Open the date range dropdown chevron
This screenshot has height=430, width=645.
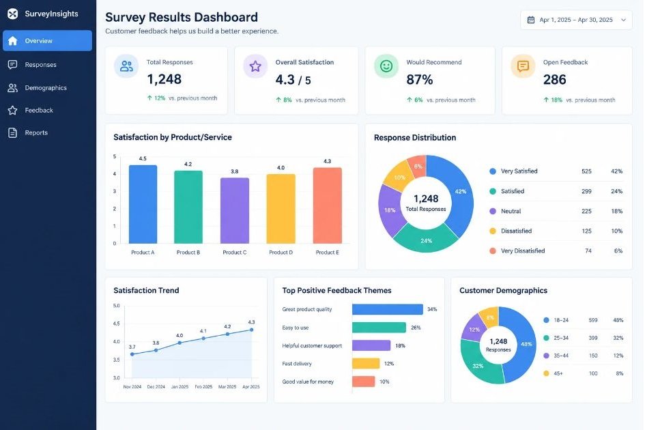point(624,20)
